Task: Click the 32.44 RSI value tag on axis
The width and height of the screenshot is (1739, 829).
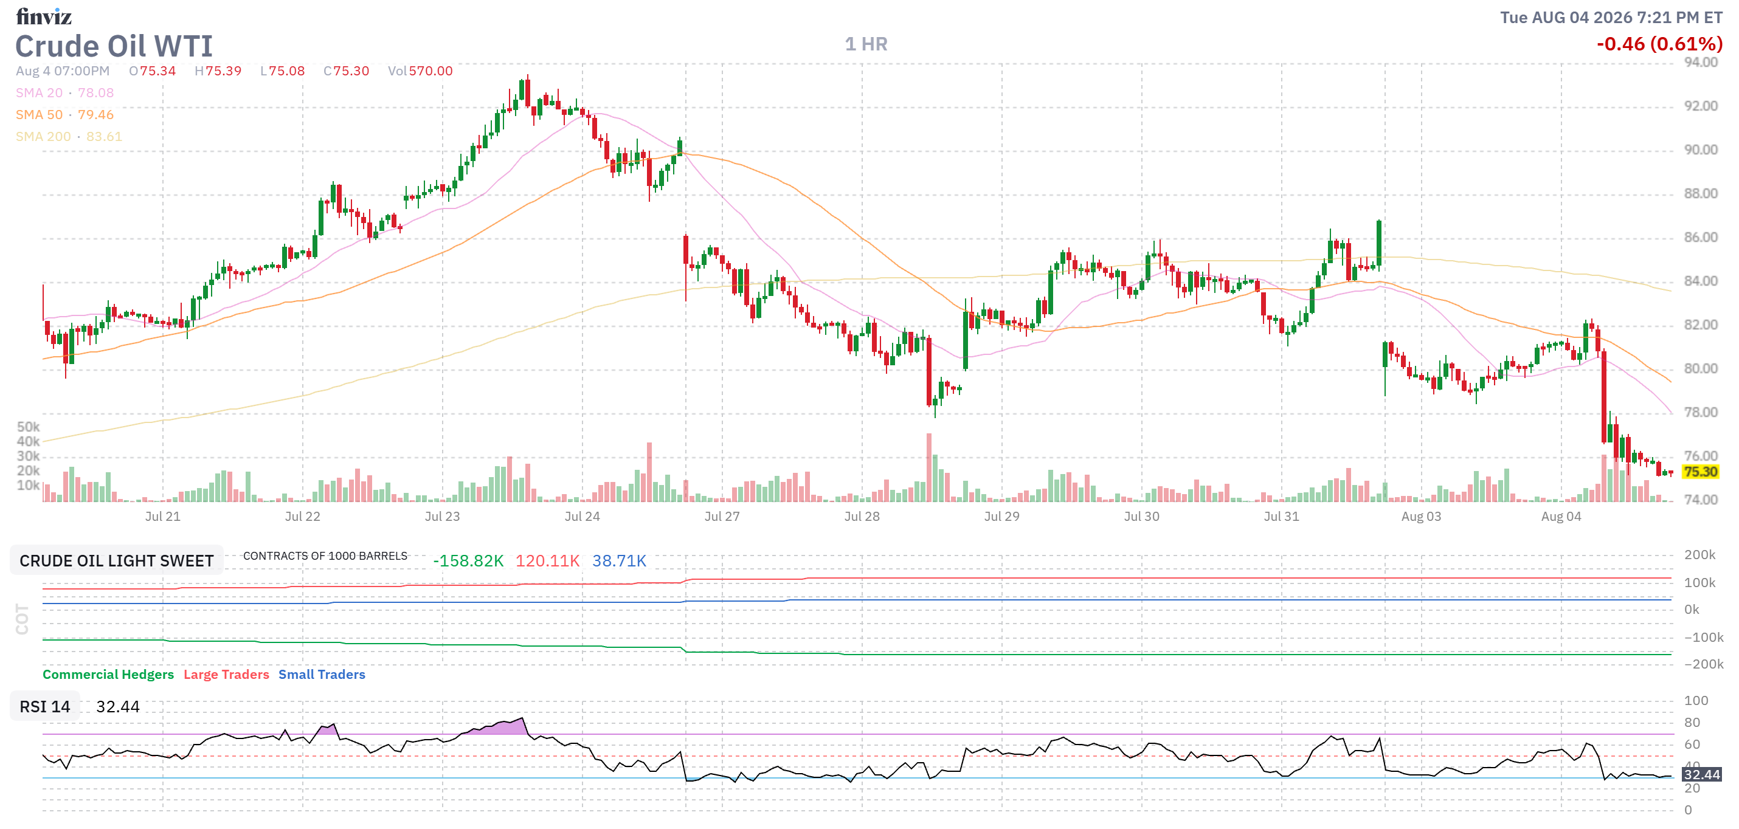Action: click(1701, 774)
